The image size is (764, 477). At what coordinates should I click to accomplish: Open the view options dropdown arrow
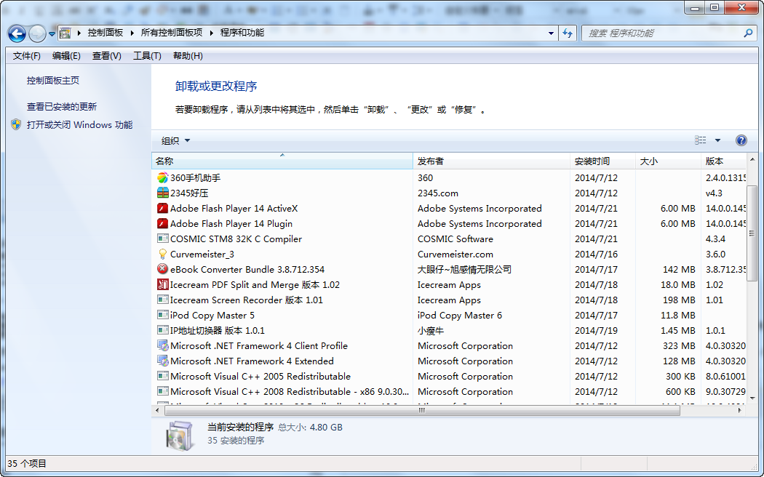pyautogui.click(x=717, y=140)
